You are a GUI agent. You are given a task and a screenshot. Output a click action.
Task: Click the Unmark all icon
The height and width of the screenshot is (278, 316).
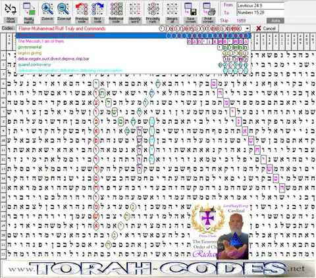[172, 9]
